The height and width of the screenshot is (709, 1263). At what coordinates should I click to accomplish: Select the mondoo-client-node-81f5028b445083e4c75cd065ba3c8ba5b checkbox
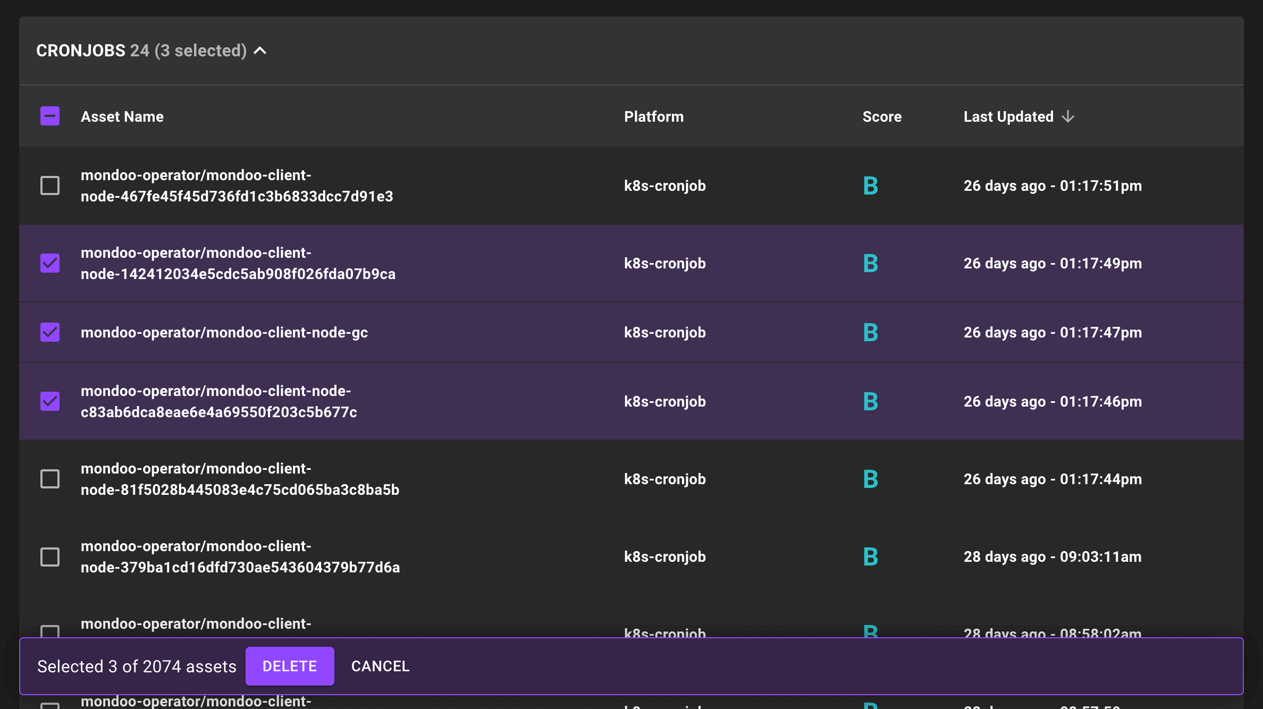(x=49, y=479)
